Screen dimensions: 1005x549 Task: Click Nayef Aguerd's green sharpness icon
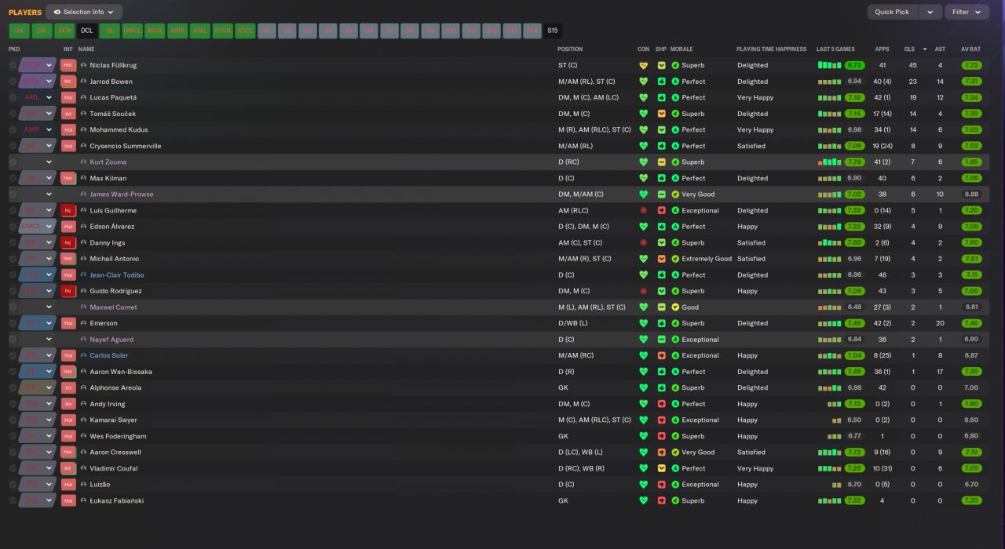(x=661, y=340)
